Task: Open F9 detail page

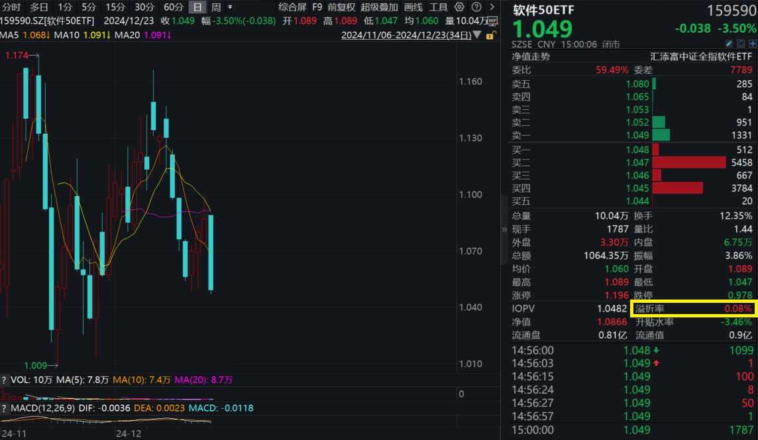Action: point(317,7)
